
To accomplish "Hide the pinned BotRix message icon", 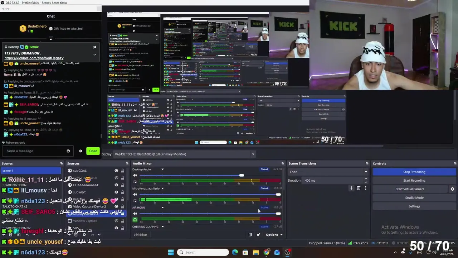I will [x=94, y=47].
